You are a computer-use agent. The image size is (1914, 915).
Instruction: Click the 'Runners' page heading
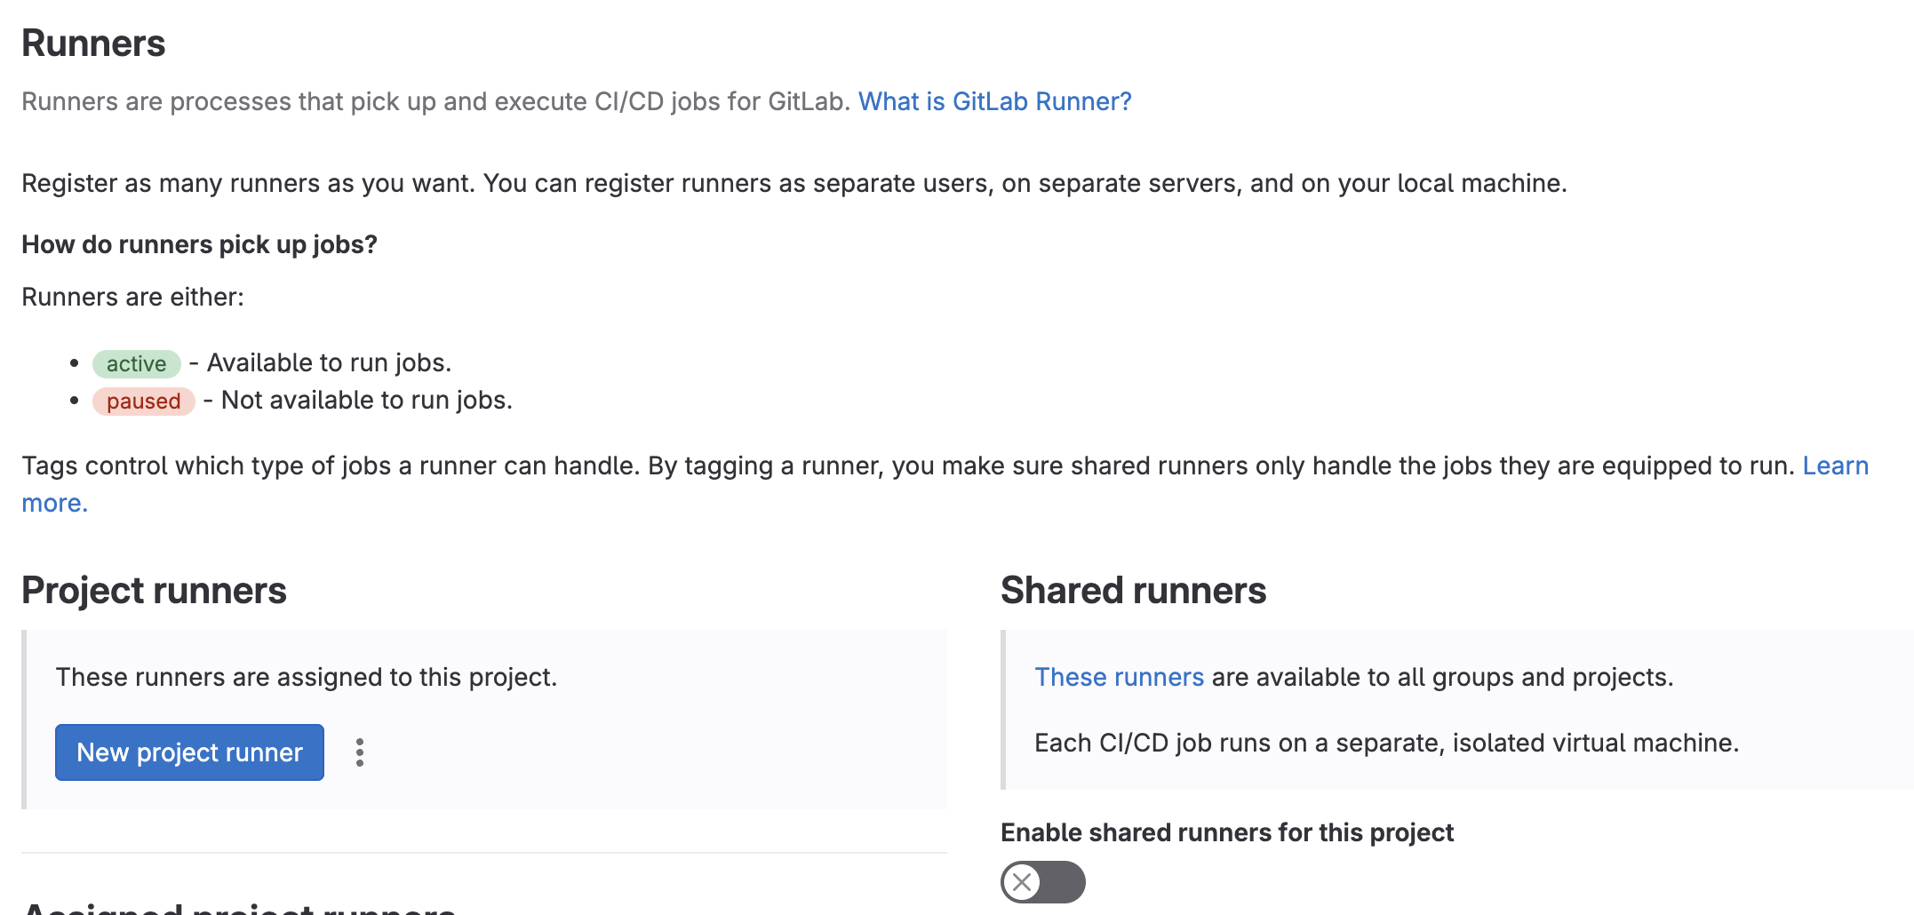93,44
